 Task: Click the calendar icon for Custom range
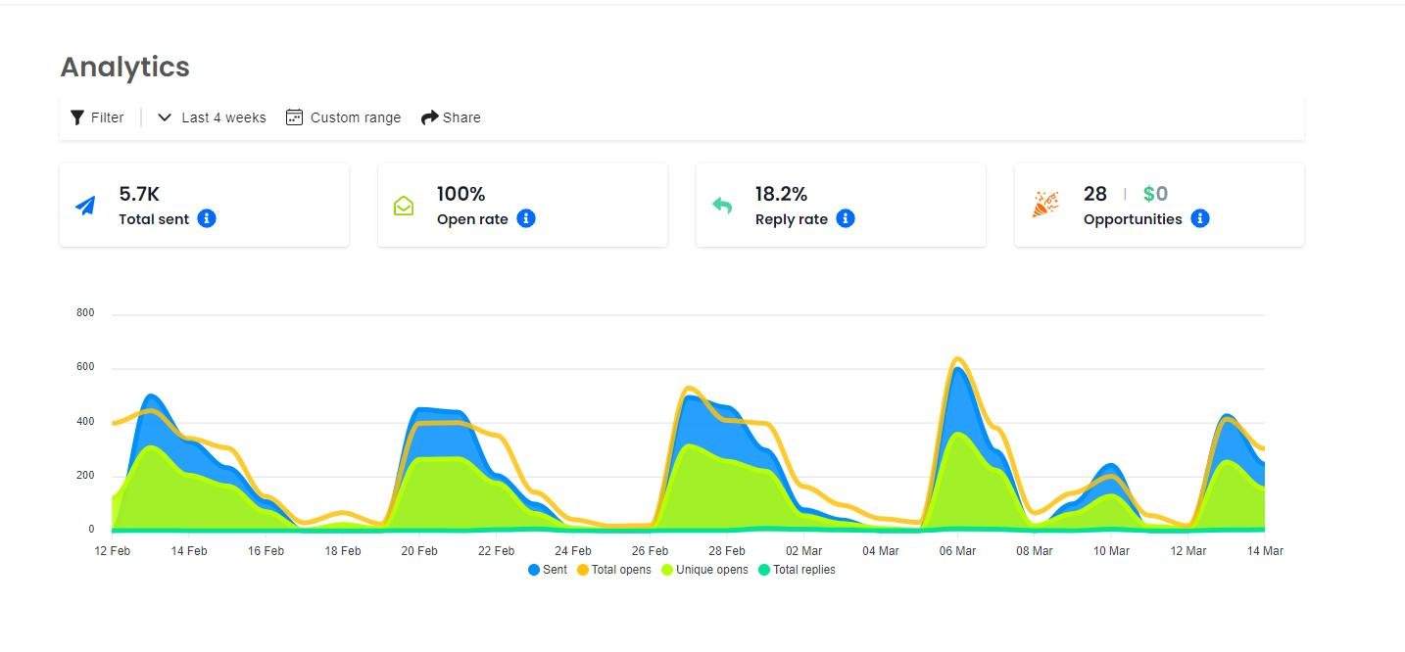click(294, 117)
